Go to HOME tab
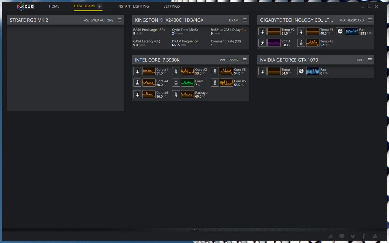The image size is (389, 243). coord(54,6)
